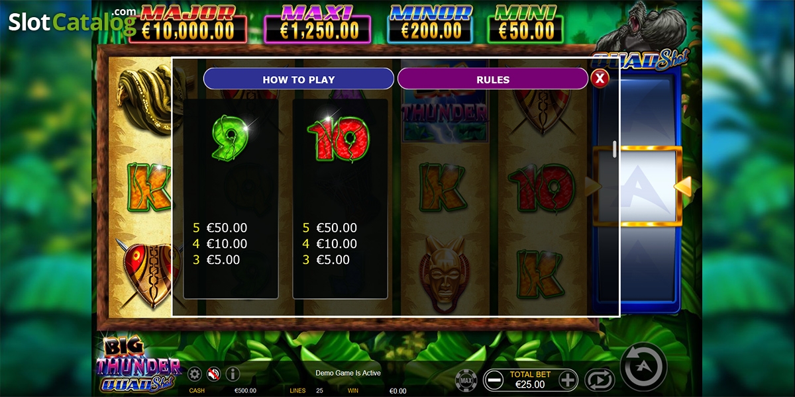Click the MAXI €1,250.00 jackpot display
This screenshot has height=397, width=795.
(x=318, y=23)
